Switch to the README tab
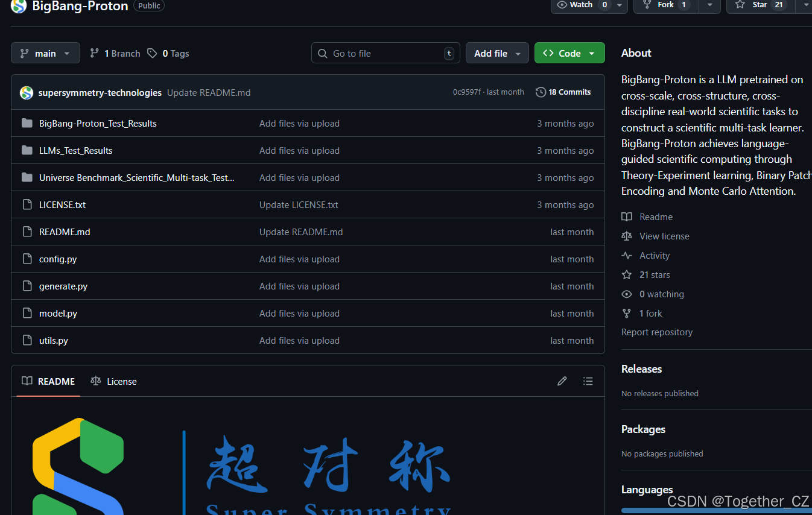The height and width of the screenshot is (515, 812). coord(48,381)
